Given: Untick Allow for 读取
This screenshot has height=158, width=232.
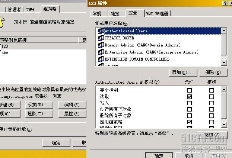Looking at the screenshot, I should point(189,97).
